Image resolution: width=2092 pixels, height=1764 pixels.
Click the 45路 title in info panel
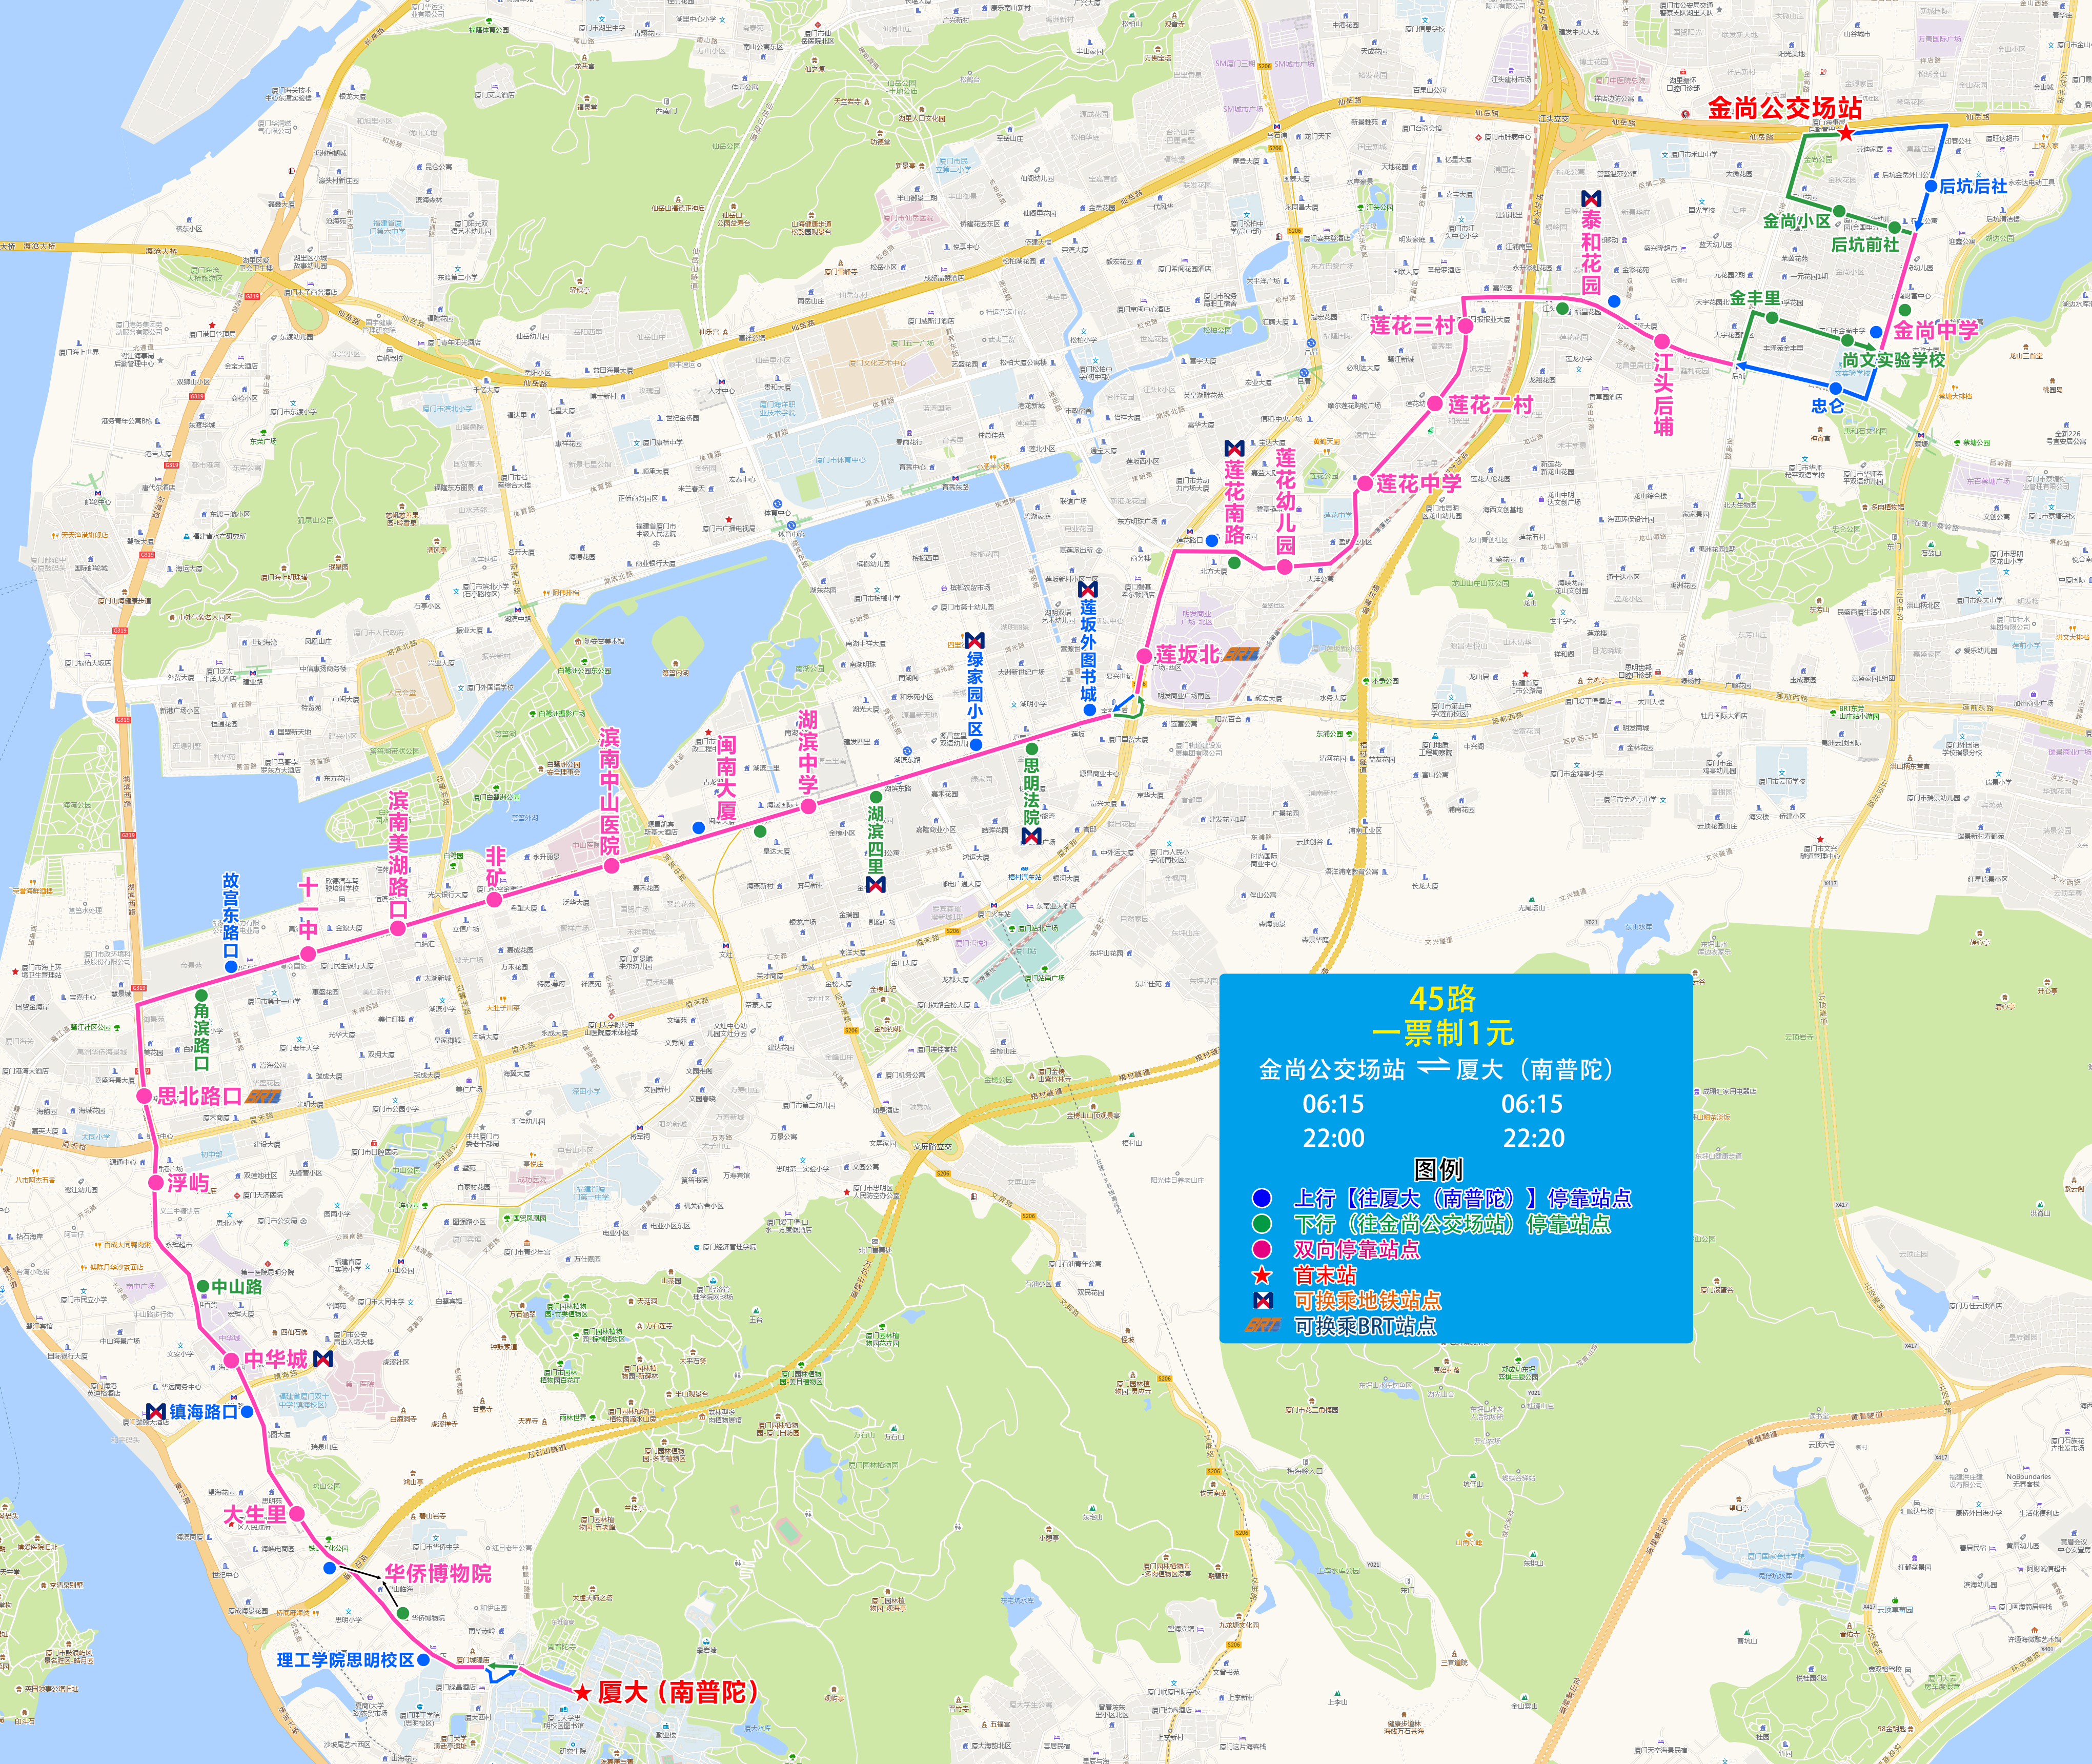[x=1442, y=998]
